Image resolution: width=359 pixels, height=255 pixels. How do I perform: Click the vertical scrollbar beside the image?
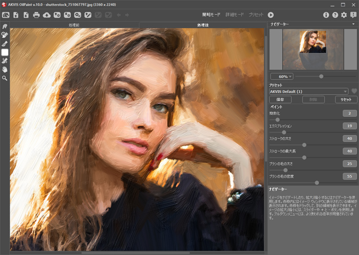[266, 98]
